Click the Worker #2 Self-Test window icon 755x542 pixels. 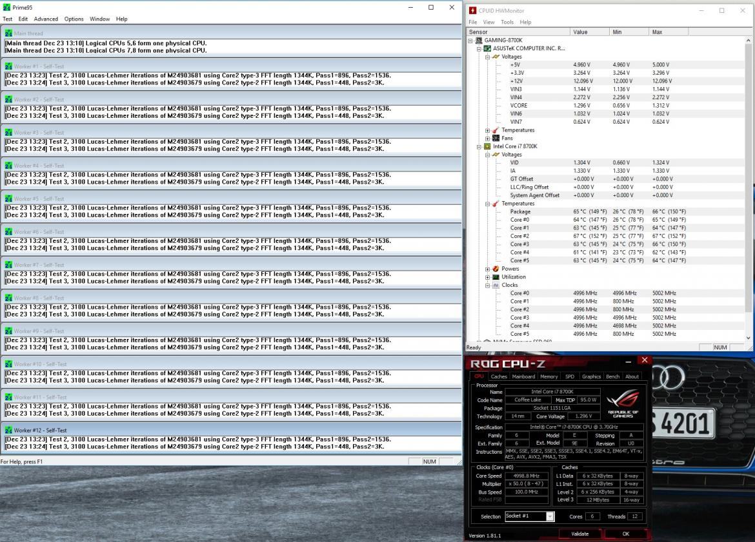coord(8,99)
